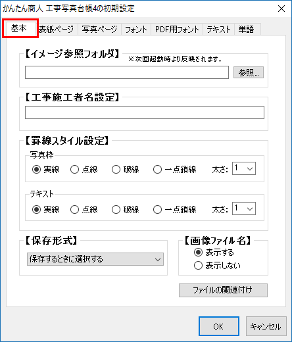Select 表示しない for 画像ファイル名
The image size is (292, 342).
(x=217, y=266)
